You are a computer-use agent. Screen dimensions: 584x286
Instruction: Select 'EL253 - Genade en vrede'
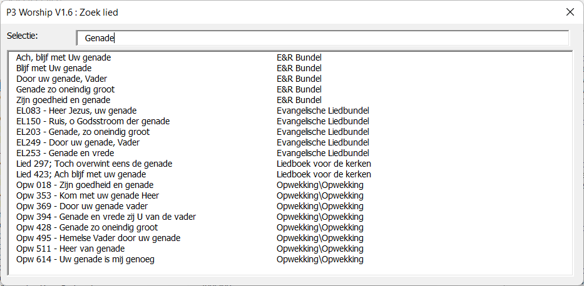tap(66, 153)
